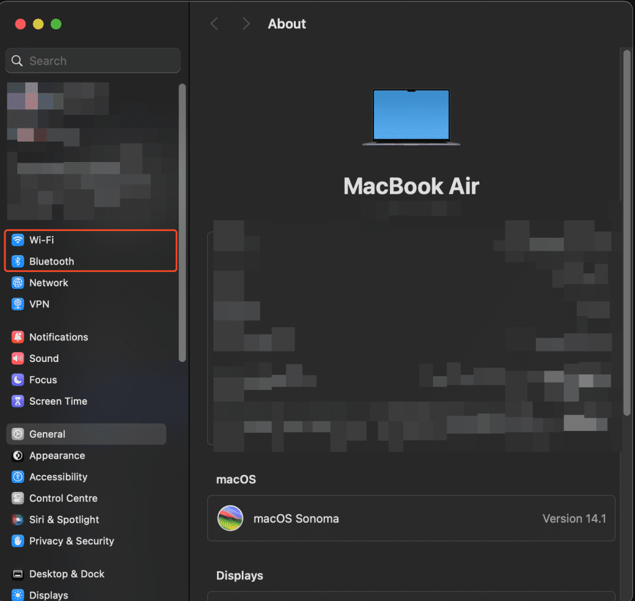Click the macOS Sonoma version row
This screenshot has width=635, height=601.
tap(411, 518)
